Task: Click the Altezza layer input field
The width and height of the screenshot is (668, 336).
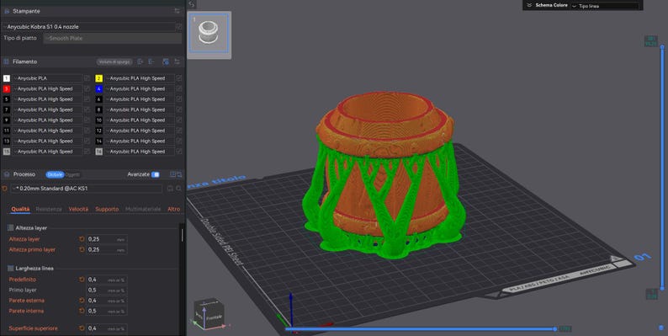Action: (107, 239)
